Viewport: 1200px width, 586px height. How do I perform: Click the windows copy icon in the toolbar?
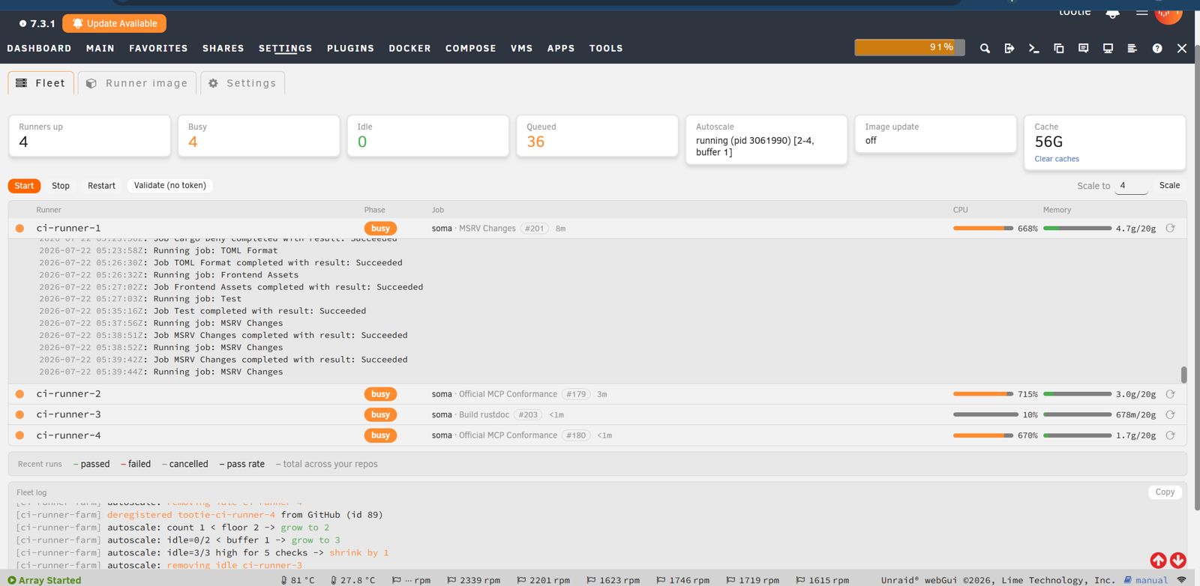[x=1059, y=49]
